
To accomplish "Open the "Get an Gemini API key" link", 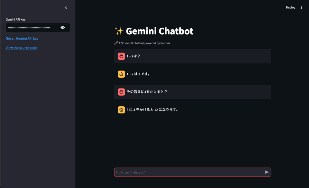I will [22, 38].
